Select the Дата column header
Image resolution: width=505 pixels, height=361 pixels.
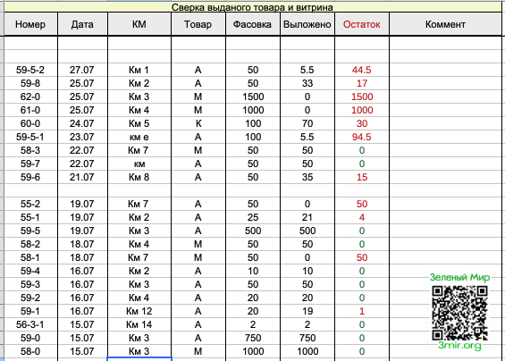click(82, 24)
